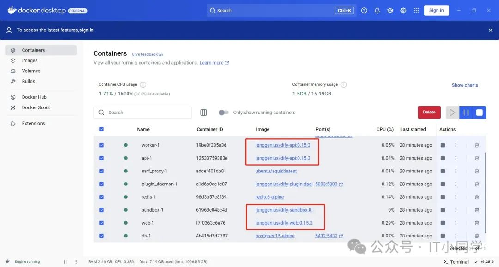This screenshot has width=499, height=267.
Task: Click the help question mark icon
Action: pyautogui.click(x=364, y=10)
